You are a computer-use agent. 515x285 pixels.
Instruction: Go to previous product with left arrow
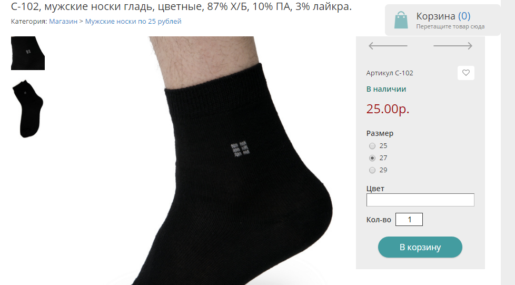[388, 46]
